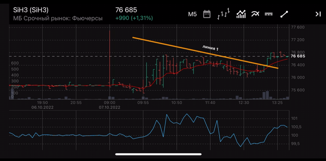326x161 pixels.
Task: Tap the blue oscillator line in lower panel
Action: 166,118
